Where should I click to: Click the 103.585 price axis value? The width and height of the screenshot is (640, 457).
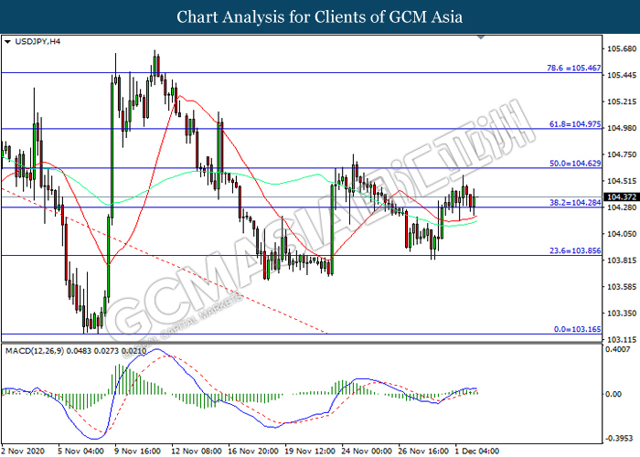click(622, 287)
